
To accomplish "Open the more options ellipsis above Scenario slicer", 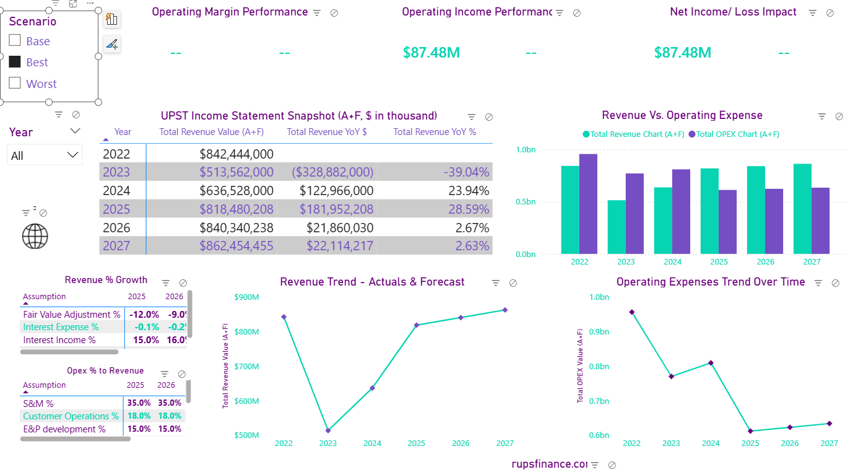I will pos(90,4).
